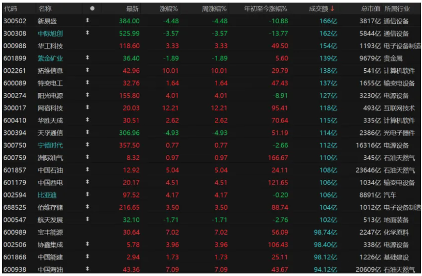Screen dimensions: 422x276
Task: Click the 最新 price column header
Action: [133, 8]
